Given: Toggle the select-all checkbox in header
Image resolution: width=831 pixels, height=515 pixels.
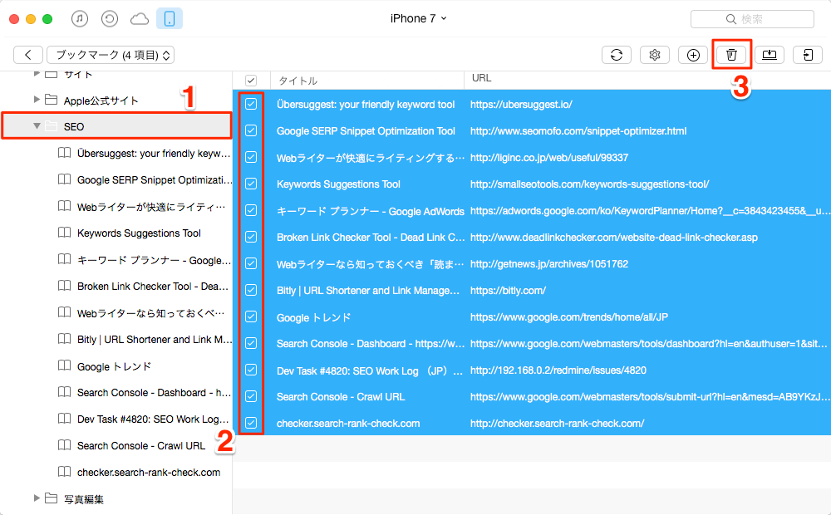Looking at the screenshot, I should 251,81.
